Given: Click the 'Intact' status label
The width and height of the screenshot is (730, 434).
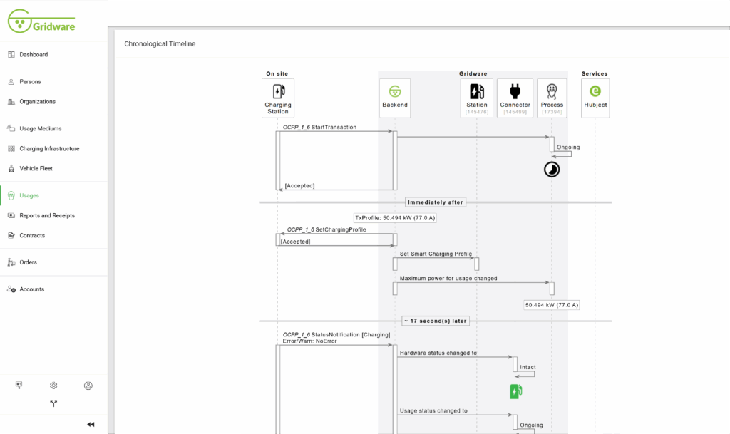Looking at the screenshot, I should (528, 367).
